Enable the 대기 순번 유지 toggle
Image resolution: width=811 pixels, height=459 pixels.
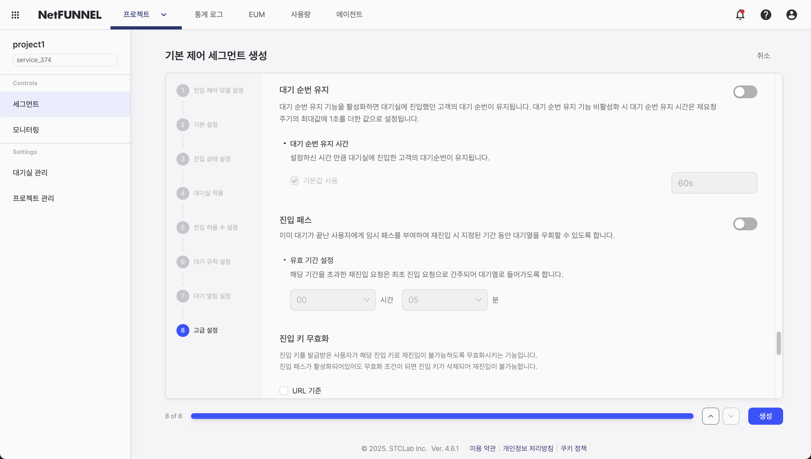pyautogui.click(x=745, y=92)
